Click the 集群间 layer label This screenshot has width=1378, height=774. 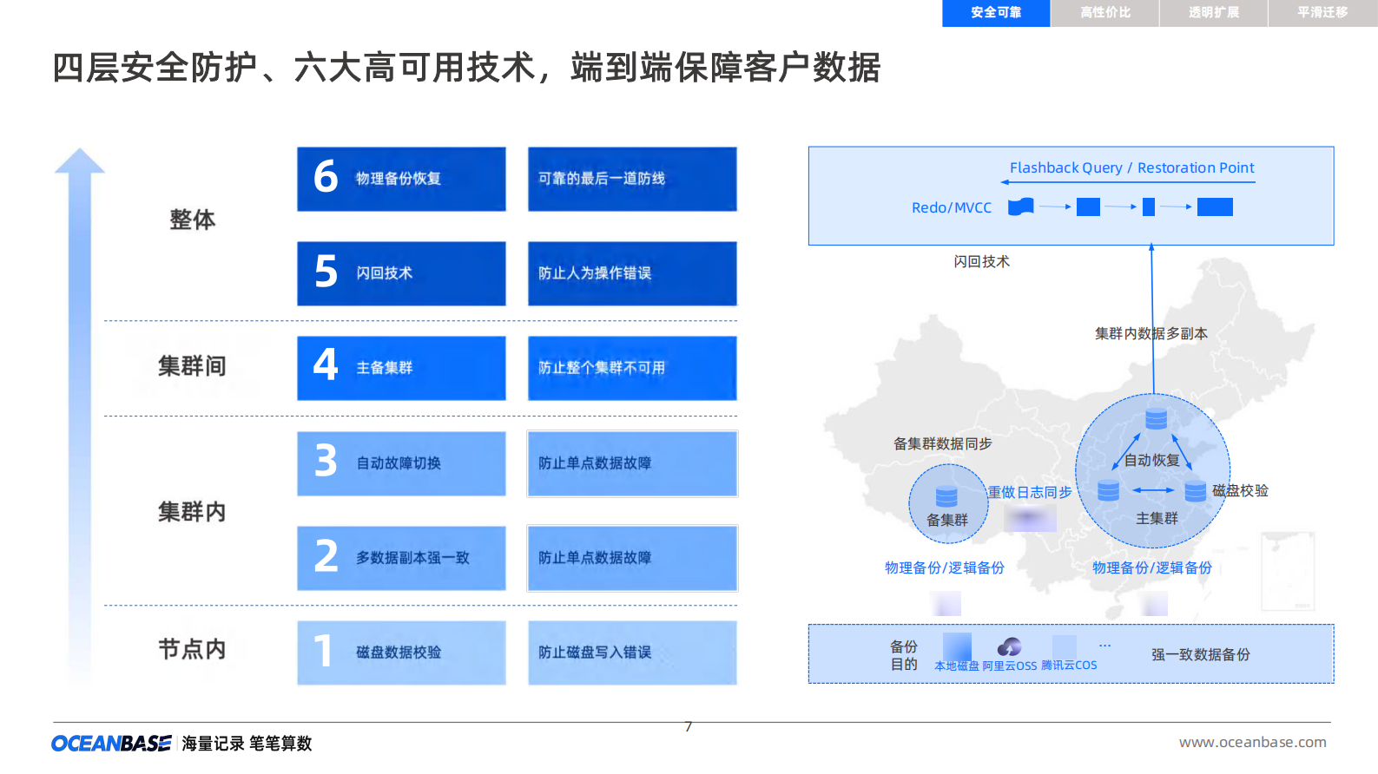(192, 366)
